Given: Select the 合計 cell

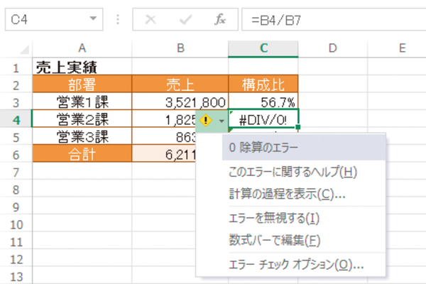Looking at the screenshot, I should [x=82, y=154].
